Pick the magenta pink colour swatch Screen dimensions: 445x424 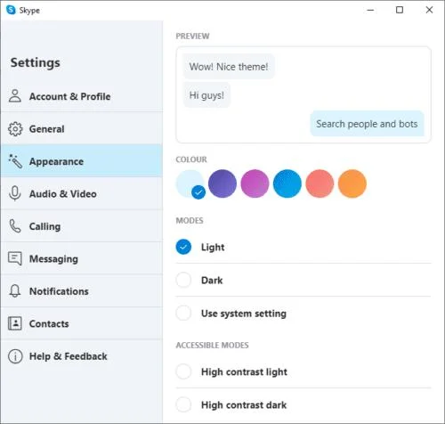tap(255, 183)
